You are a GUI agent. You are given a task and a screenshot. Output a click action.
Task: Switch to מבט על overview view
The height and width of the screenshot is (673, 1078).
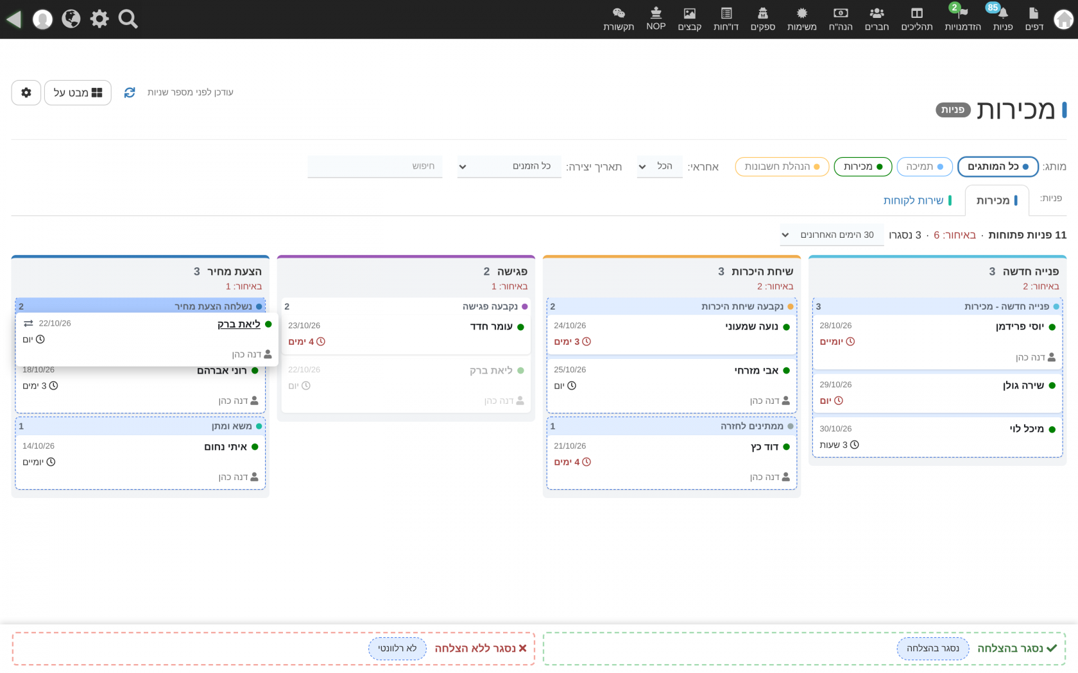tap(78, 93)
